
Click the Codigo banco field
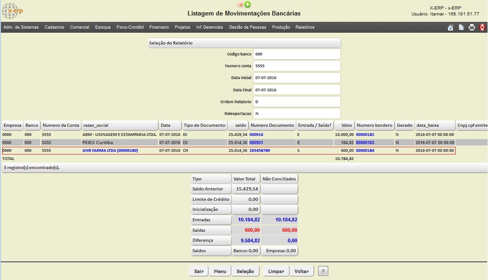297,54
